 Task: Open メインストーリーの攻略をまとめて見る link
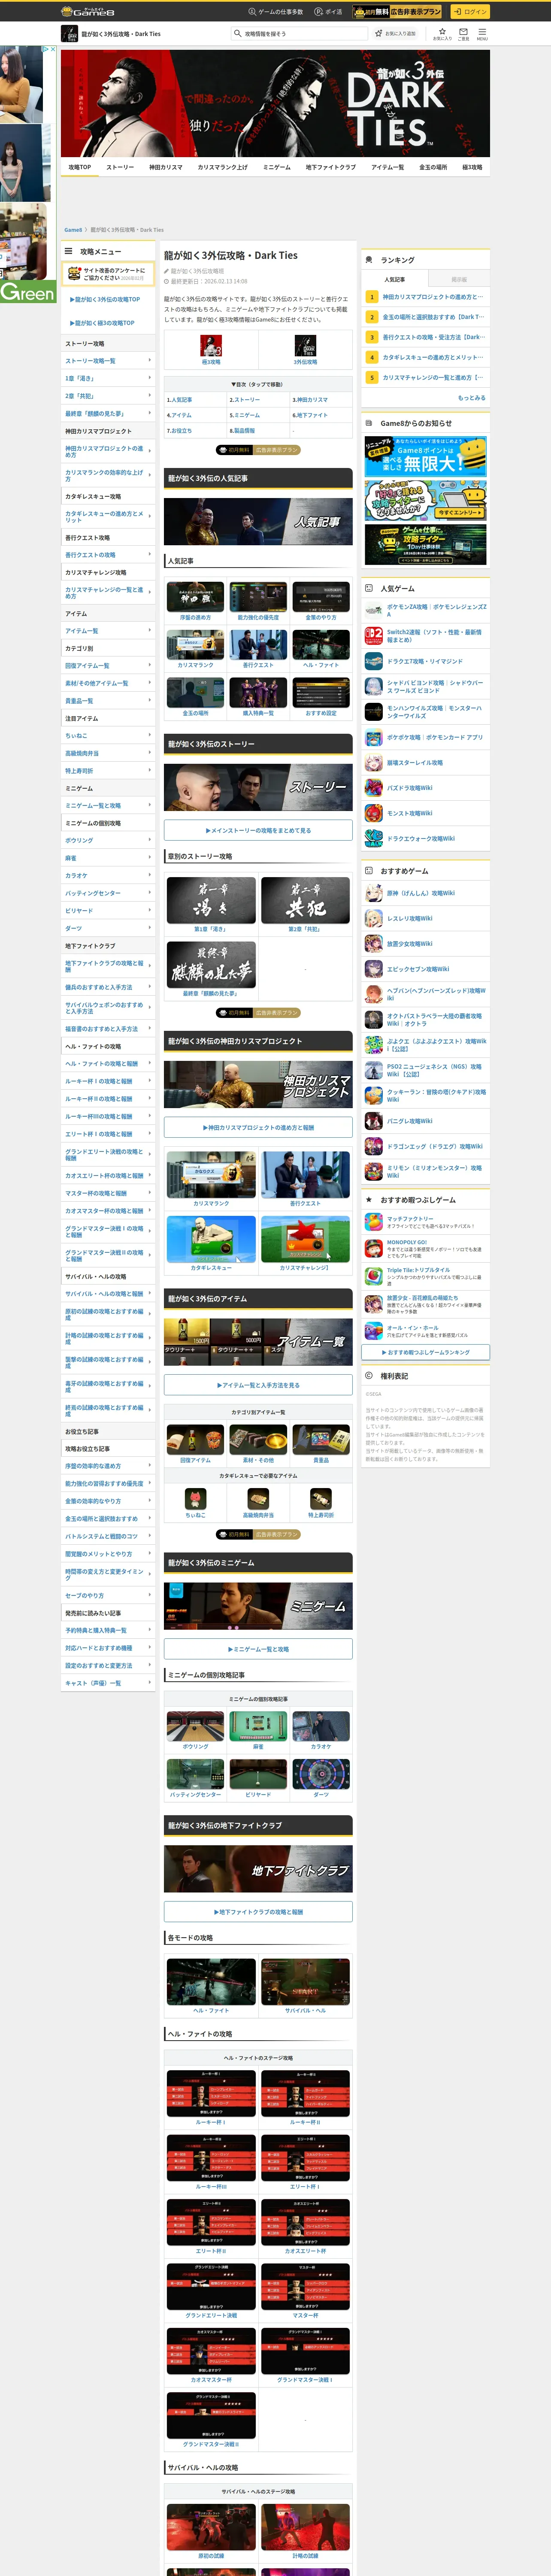pyautogui.click(x=258, y=830)
